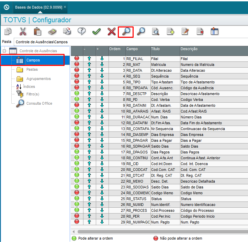248x242 pixels.
Task: Select the R8_TIPOAFA field cell
Action: coord(138,88)
